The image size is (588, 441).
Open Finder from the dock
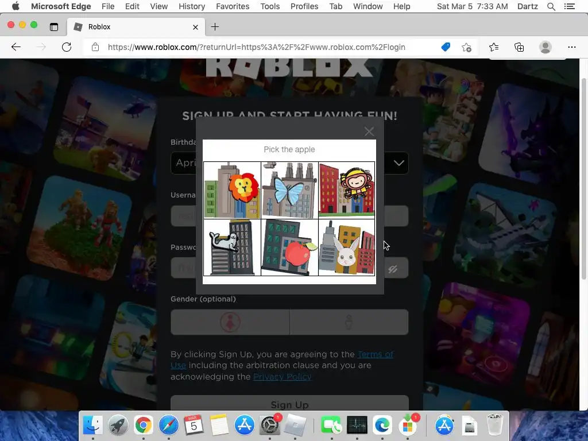click(x=92, y=425)
